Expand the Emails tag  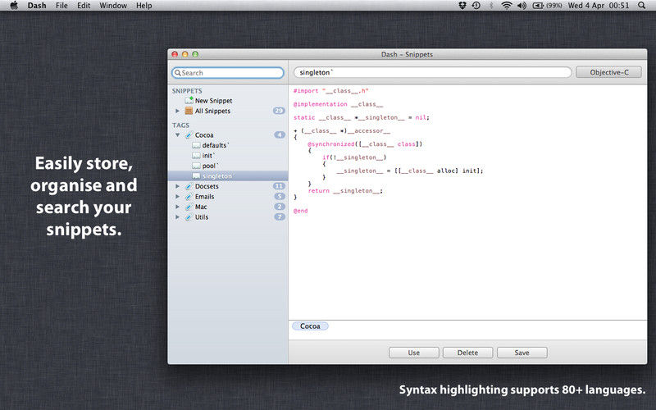click(x=177, y=197)
